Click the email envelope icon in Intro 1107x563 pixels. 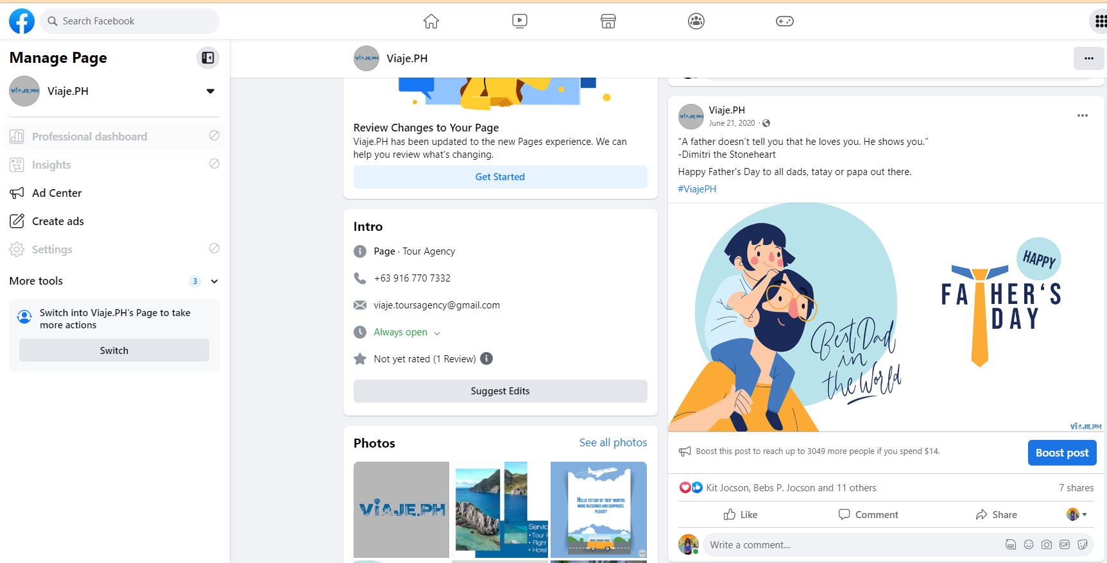pyautogui.click(x=360, y=305)
